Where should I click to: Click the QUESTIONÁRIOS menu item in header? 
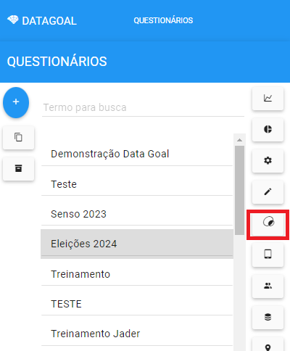tap(163, 20)
